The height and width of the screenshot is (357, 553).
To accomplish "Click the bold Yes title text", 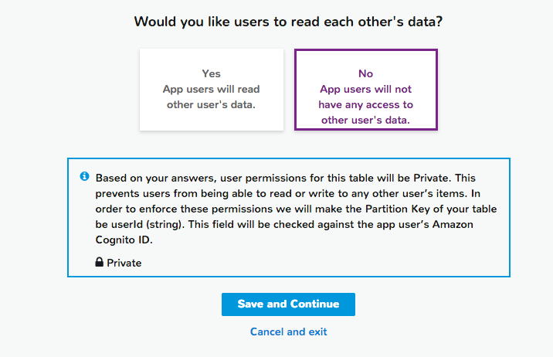I will pyautogui.click(x=211, y=73).
